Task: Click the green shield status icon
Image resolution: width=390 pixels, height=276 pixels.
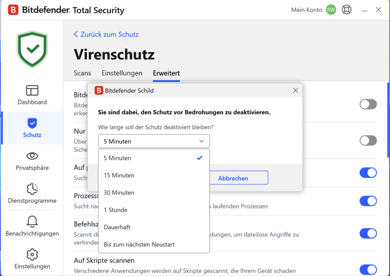Action: [x=32, y=50]
